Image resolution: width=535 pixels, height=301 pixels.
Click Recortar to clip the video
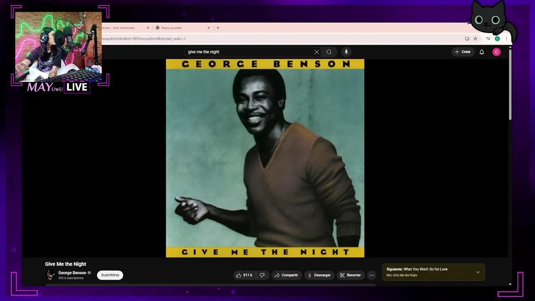point(350,275)
